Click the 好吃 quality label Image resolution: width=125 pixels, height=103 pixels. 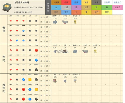point(4,59)
